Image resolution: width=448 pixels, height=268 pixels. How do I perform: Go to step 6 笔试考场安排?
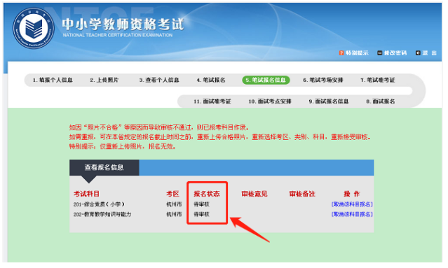[323, 80]
